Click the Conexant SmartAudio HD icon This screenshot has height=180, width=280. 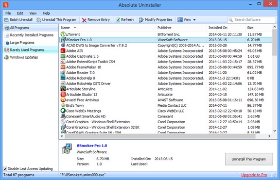coord(63,116)
